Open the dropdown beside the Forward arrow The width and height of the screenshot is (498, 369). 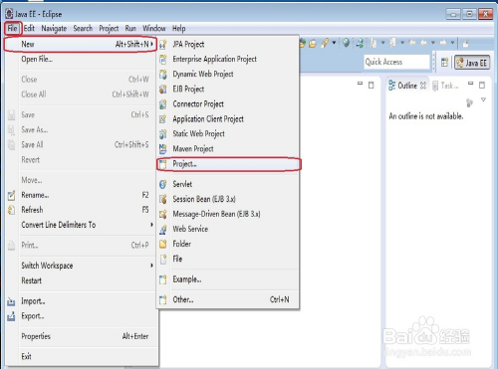point(452,43)
